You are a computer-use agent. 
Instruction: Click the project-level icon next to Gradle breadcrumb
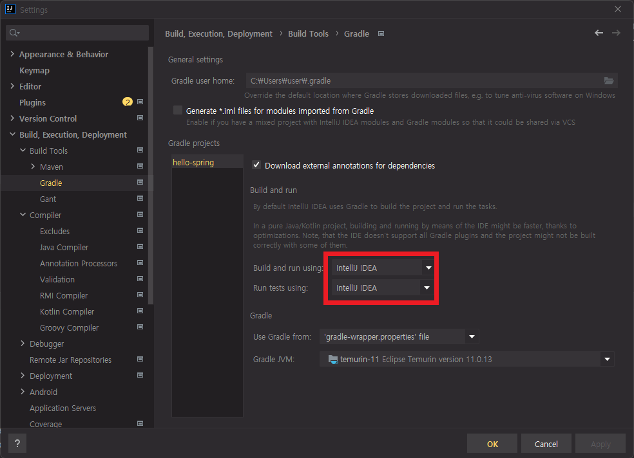[381, 33]
